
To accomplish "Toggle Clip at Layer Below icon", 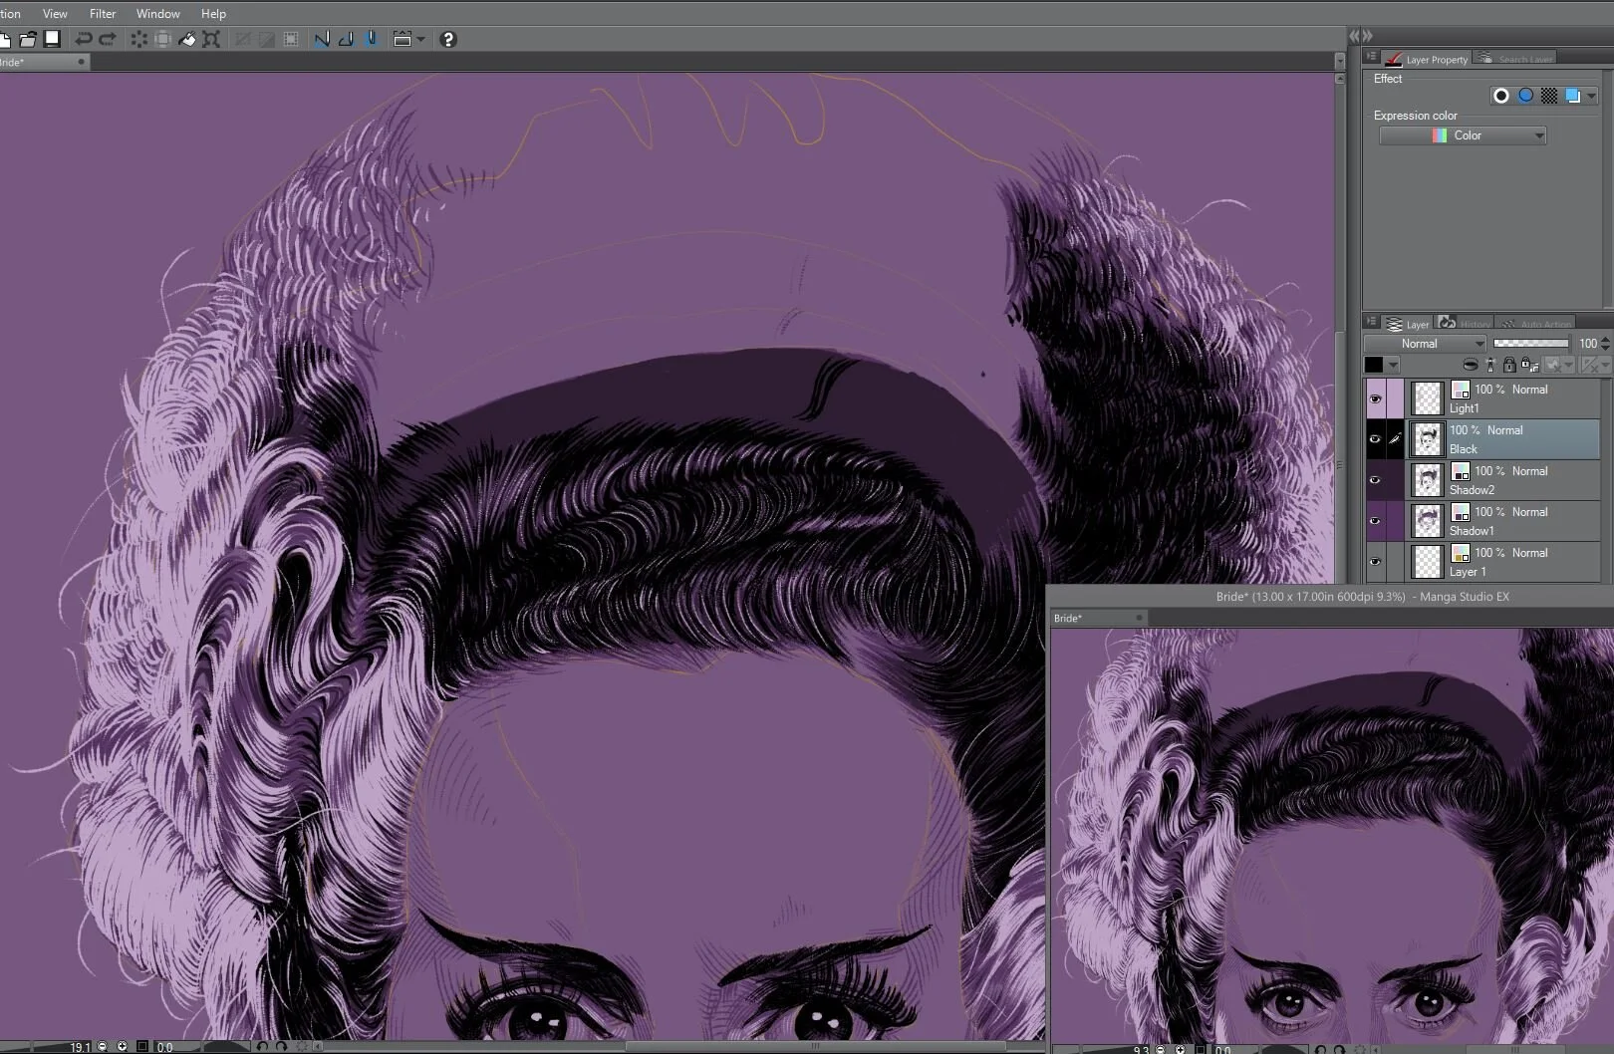I will pyautogui.click(x=1471, y=365).
